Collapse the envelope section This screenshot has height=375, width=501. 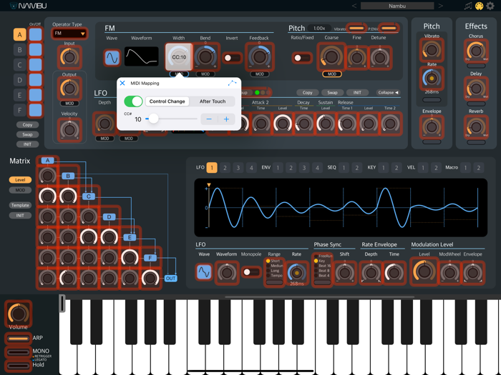point(388,92)
